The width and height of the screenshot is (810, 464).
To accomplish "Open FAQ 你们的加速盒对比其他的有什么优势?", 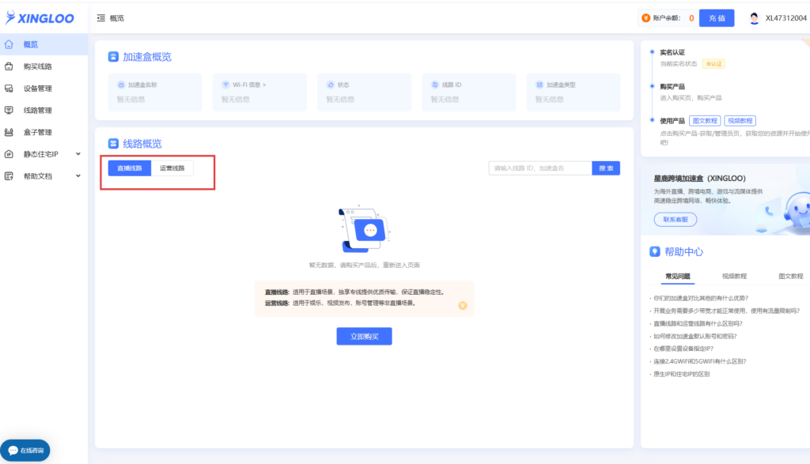I will [x=701, y=298].
